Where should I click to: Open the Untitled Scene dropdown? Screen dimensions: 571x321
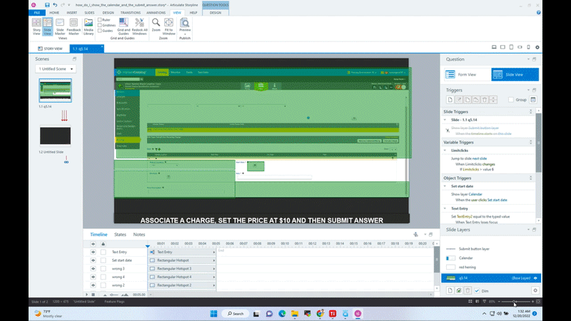pyautogui.click(x=56, y=69)
